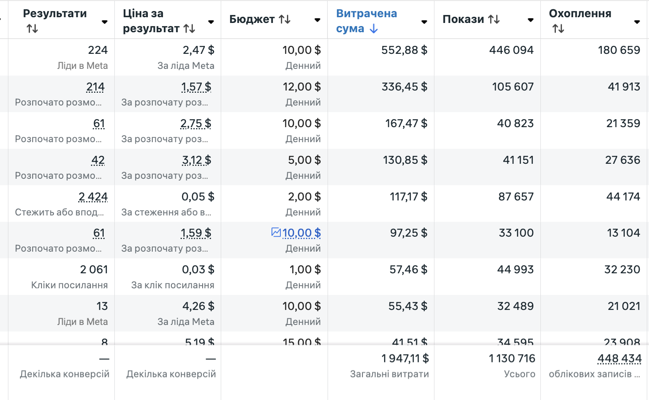649x400 pixels.
Task: Open Бюджет column dropdown caret
Action: tap(317, 20)
